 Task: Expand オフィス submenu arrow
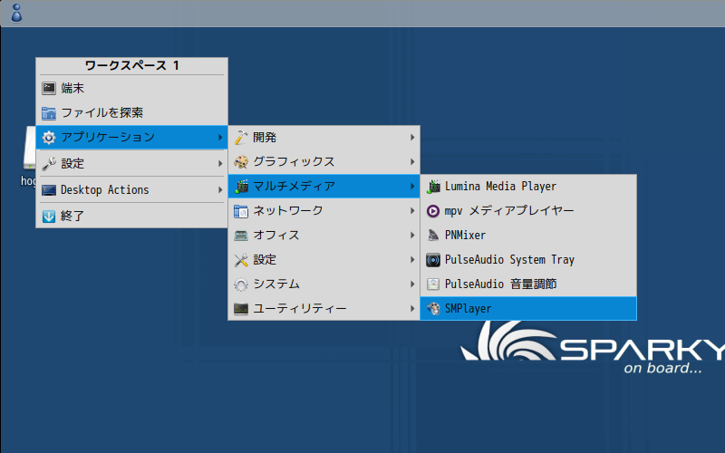coord(412,236)
